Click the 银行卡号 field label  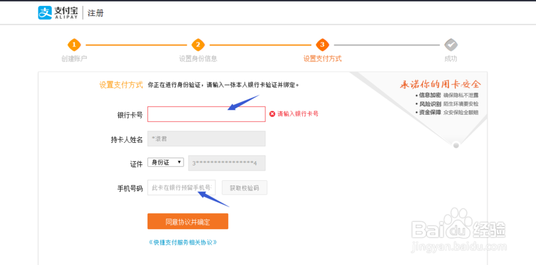(130, 115)
